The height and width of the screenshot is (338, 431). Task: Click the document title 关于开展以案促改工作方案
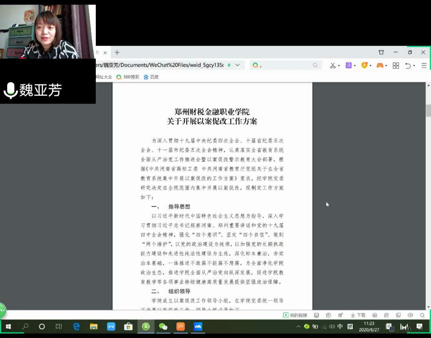pyautogui.click(x=212, y=121)
